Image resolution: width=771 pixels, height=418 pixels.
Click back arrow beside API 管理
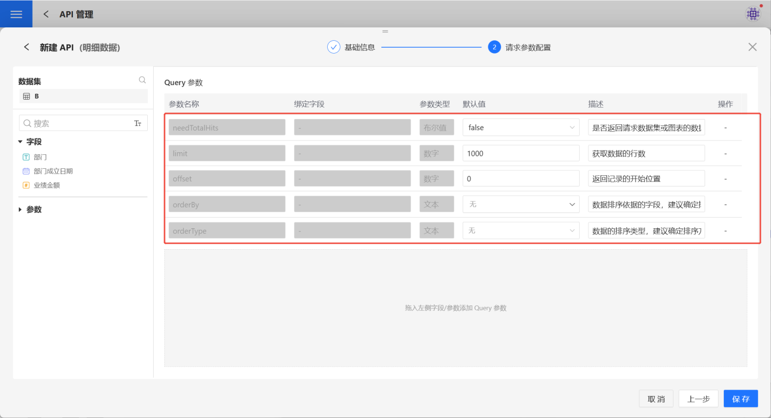tap(46, 14)
